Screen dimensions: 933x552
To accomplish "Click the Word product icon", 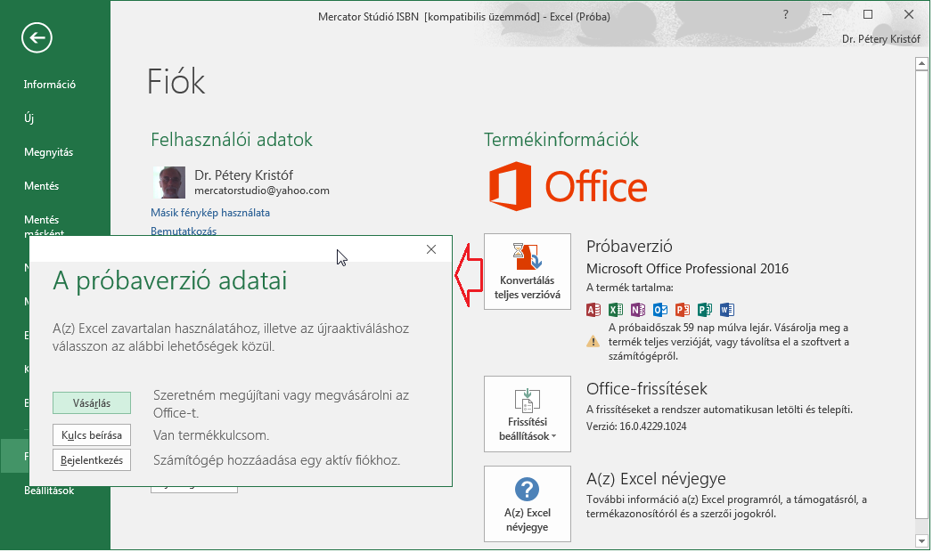I will (726, 310).
